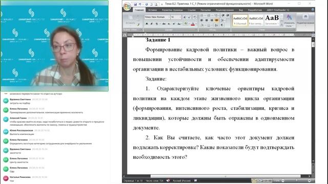
Task: Click the page count in status bar
Action: pyautogui.click(x=133, y=180)
